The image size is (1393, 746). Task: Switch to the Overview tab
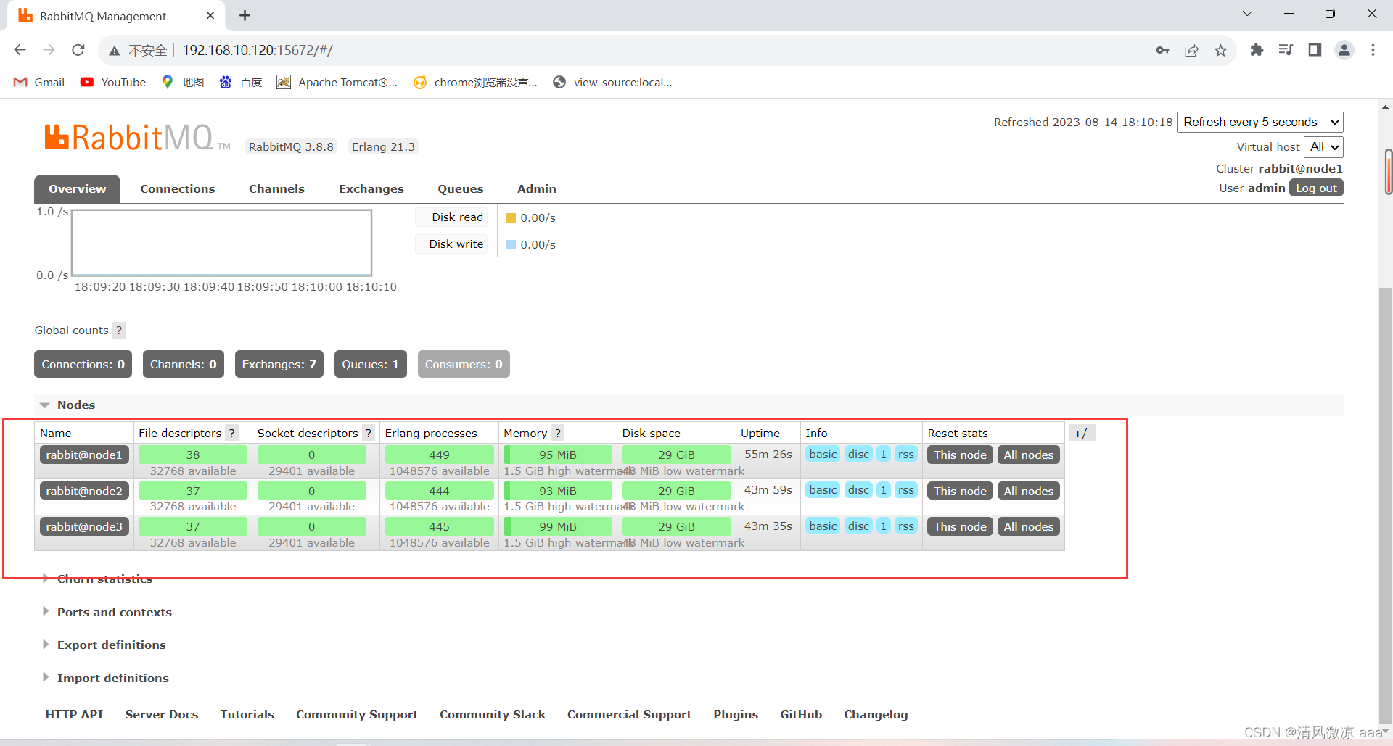(77, 188)
